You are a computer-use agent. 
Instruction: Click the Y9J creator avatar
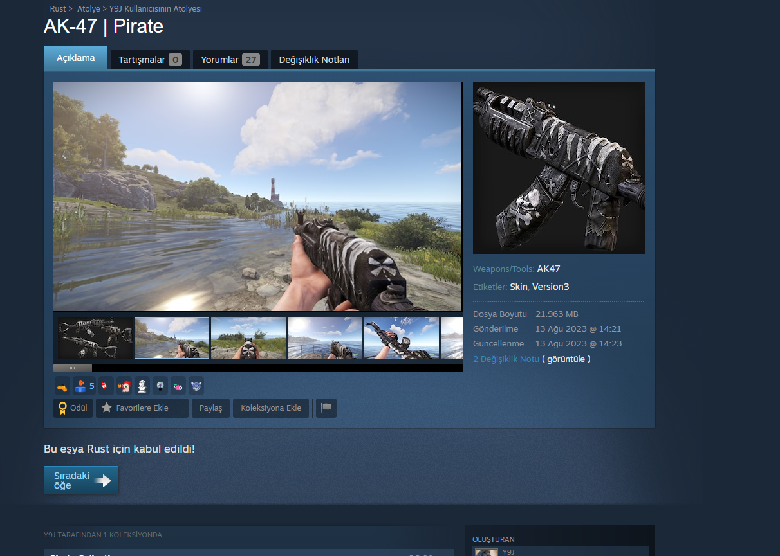[487, 552]
